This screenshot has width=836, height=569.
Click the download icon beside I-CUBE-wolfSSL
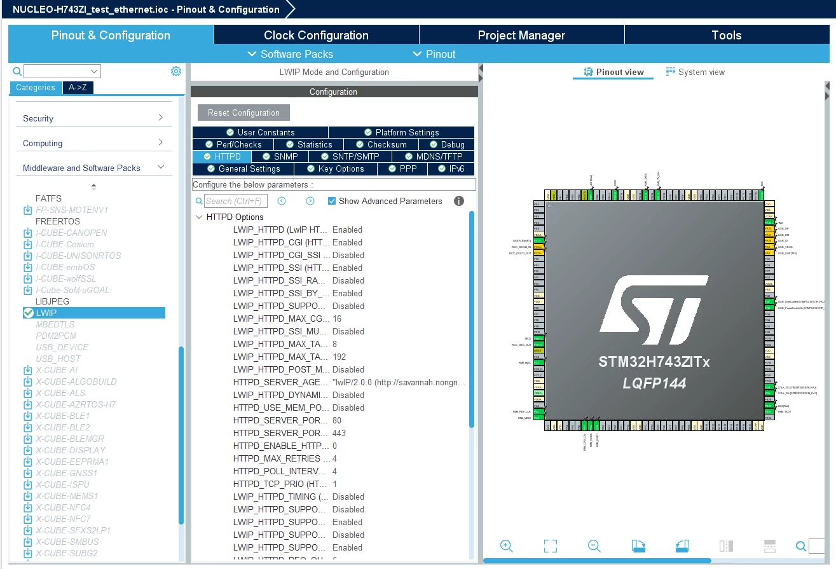coord(28,278)
